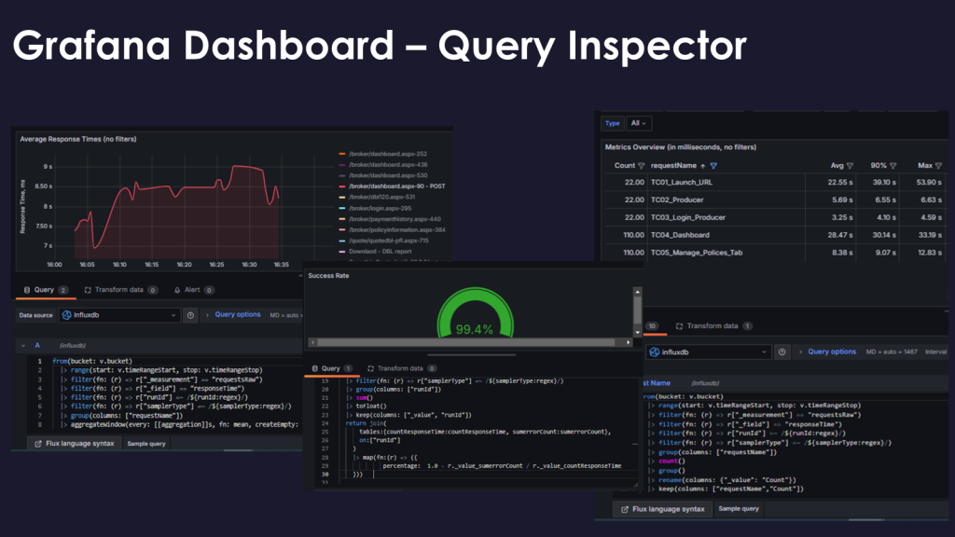Click the Average Response Times (no filters) panel title

78,140
